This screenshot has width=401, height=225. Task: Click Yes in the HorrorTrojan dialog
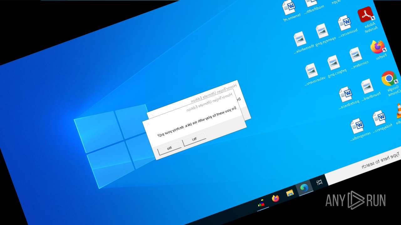click(194, 139)
